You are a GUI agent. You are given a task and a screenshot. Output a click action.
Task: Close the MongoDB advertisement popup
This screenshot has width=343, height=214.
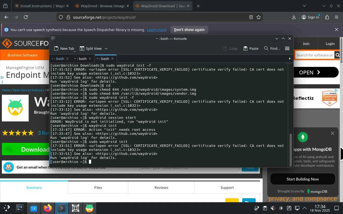333,133
